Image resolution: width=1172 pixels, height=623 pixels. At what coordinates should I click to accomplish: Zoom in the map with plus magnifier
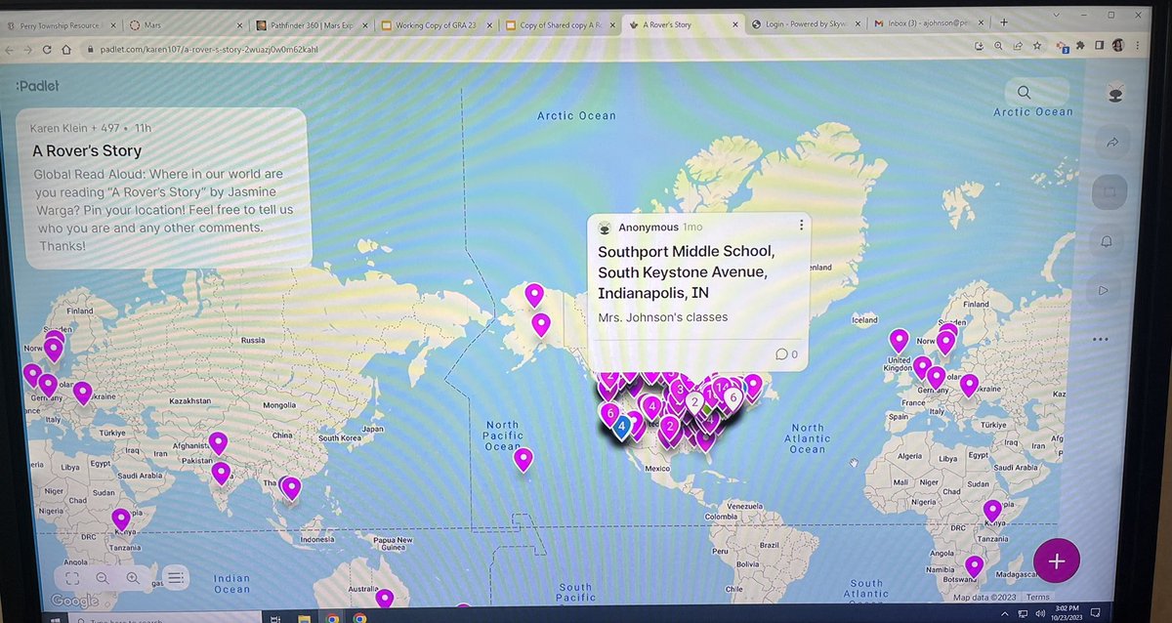133,578
